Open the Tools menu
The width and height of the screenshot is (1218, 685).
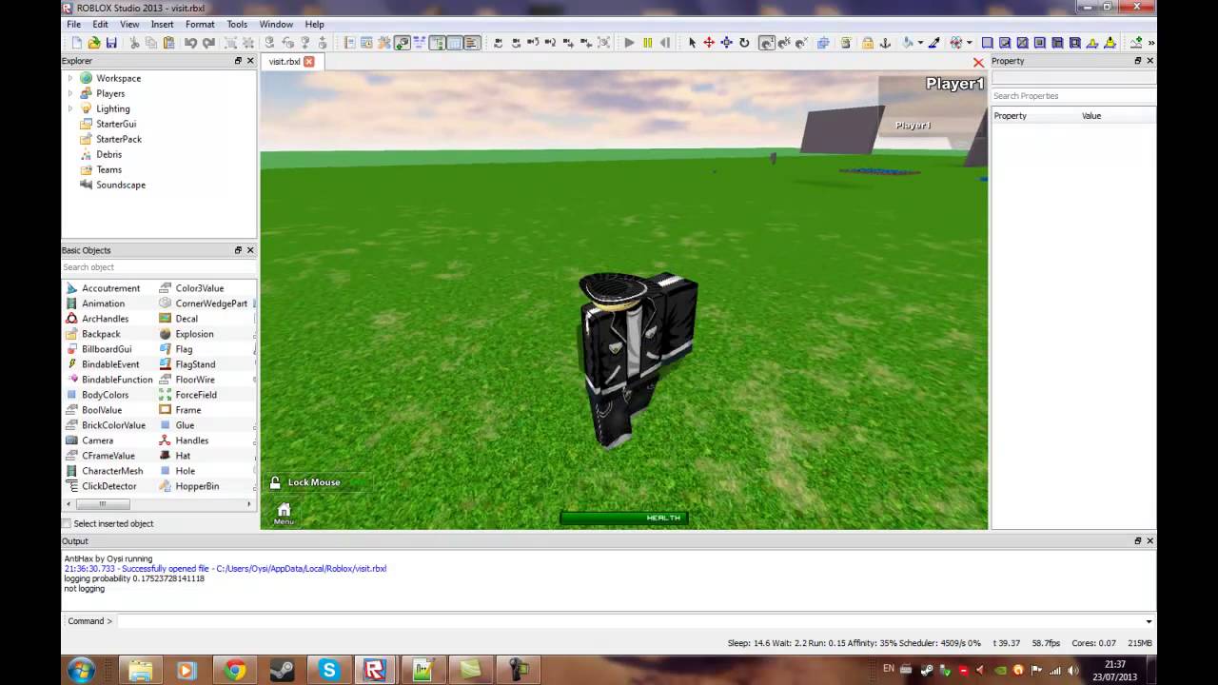click(237, 24)
